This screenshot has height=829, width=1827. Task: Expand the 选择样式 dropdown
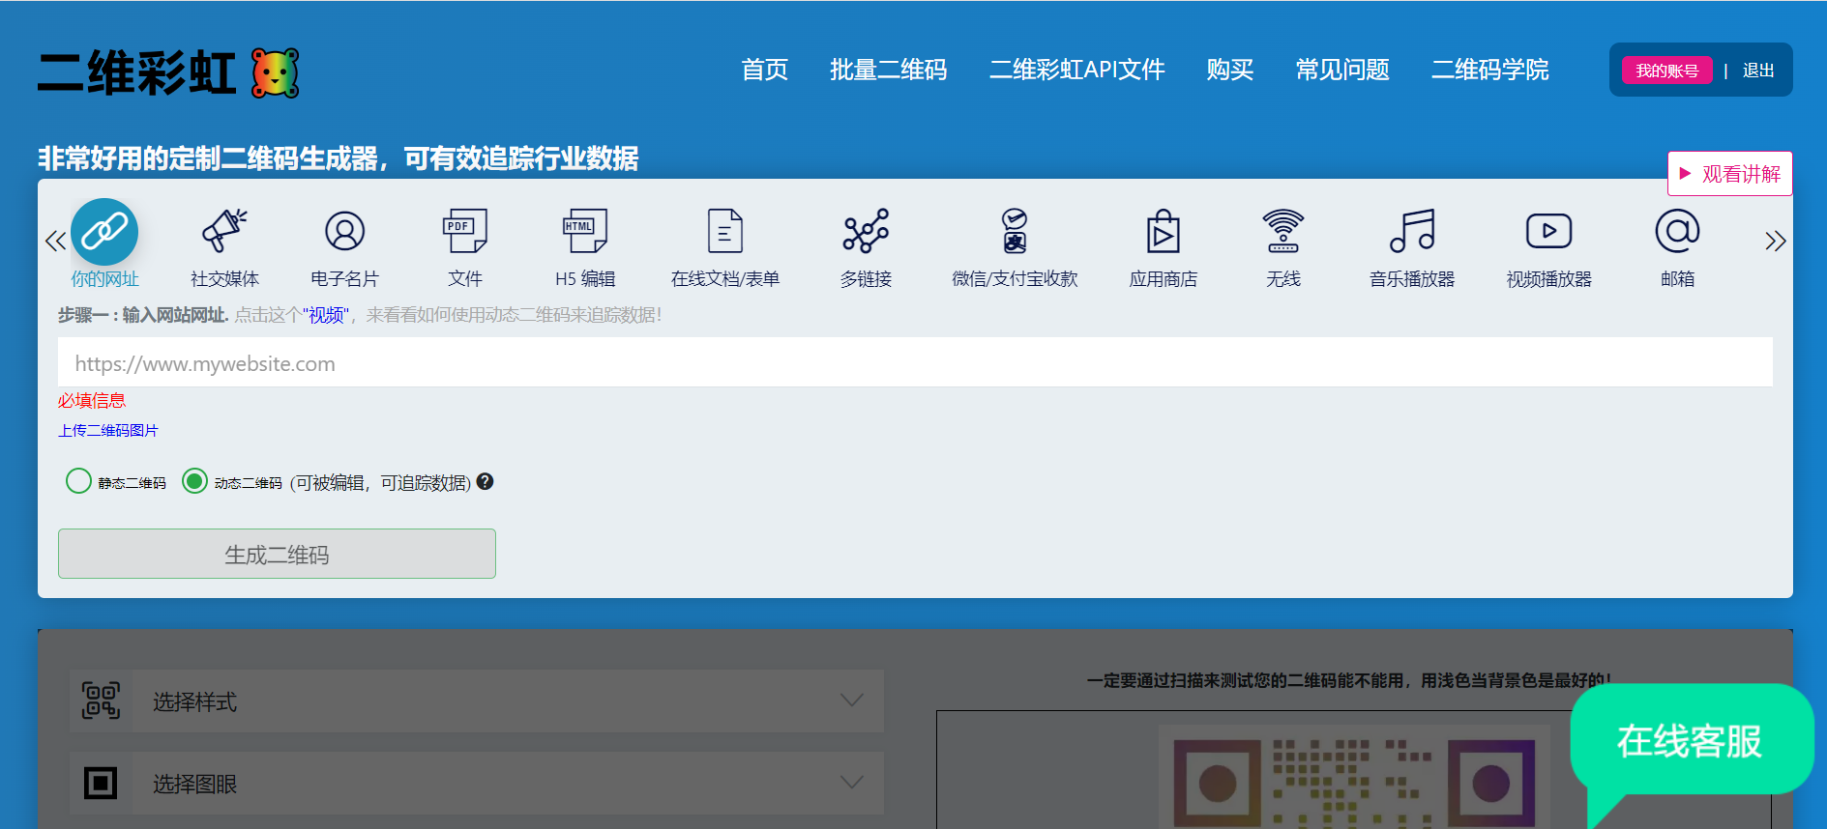[477, 700]
